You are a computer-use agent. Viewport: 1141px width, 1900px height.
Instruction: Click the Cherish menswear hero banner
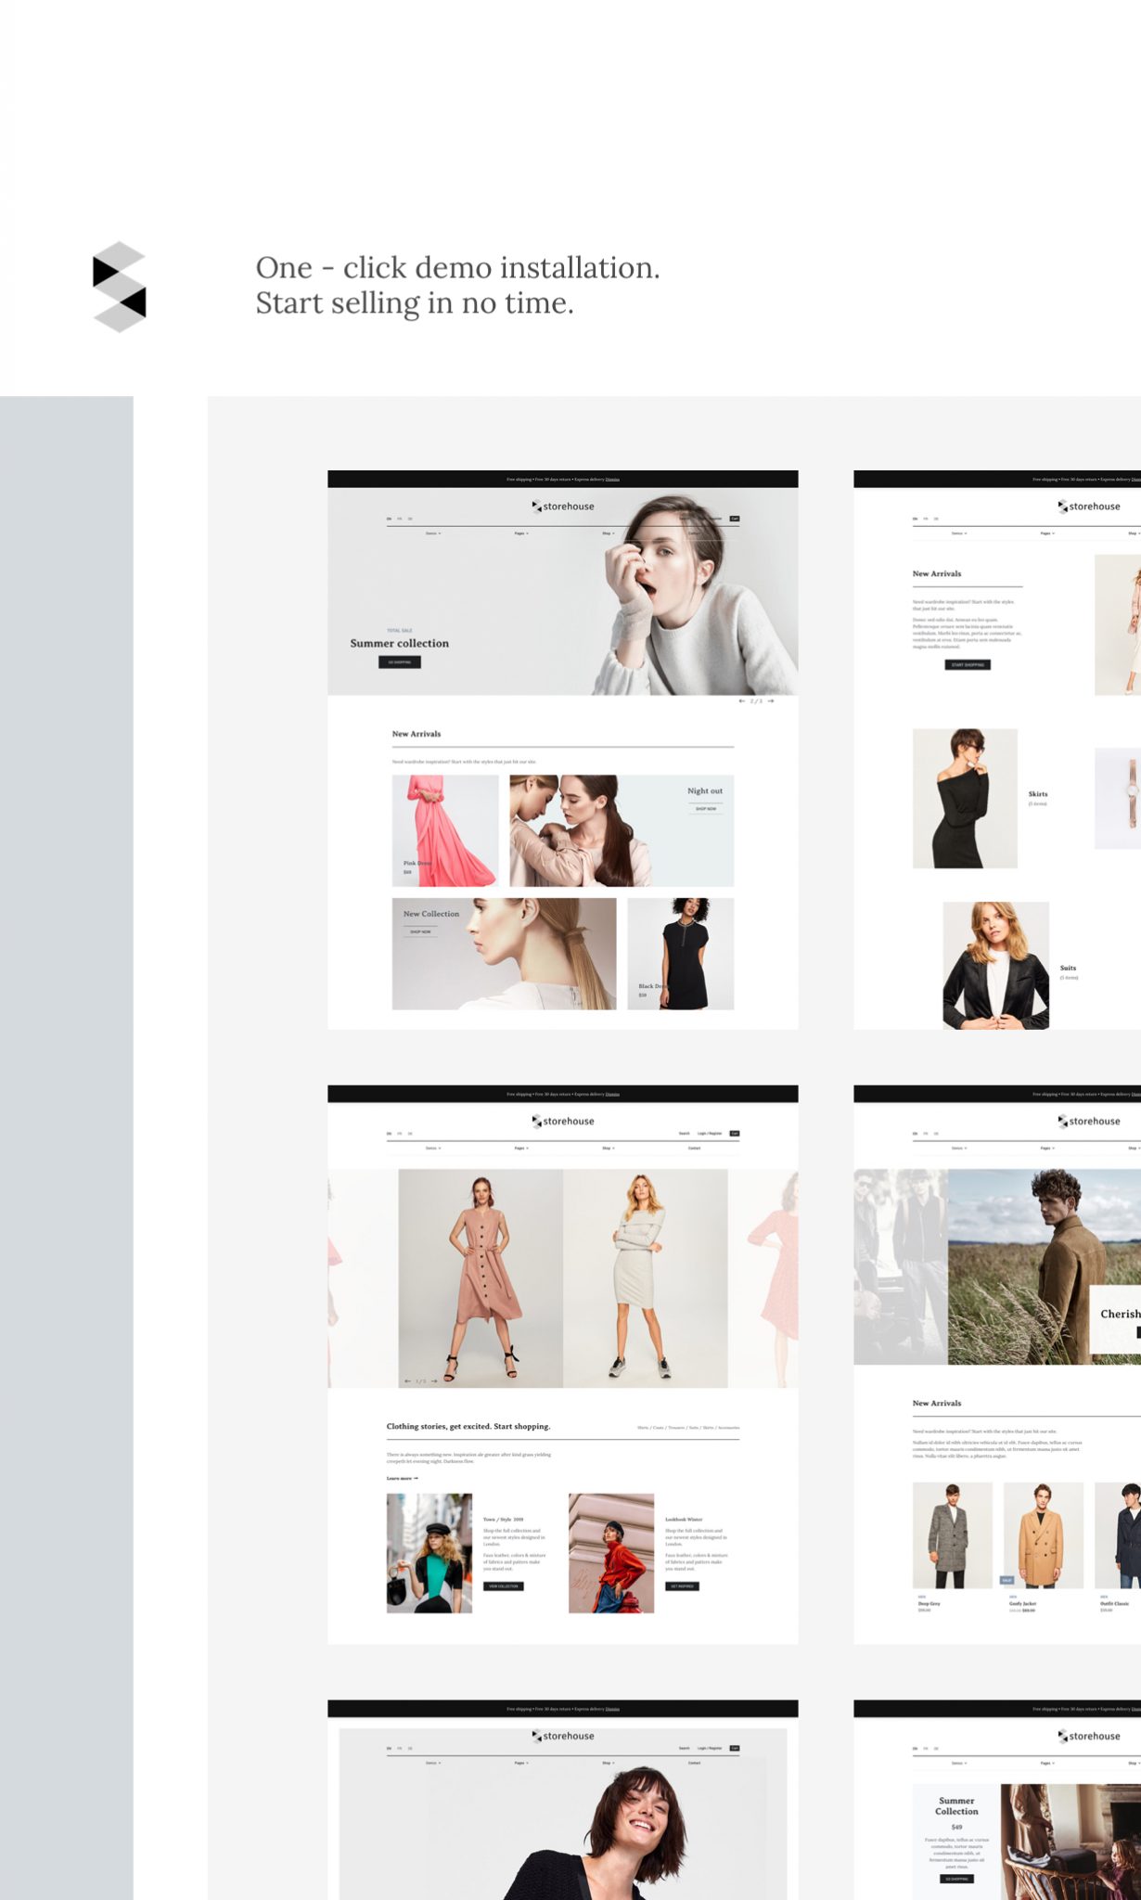(1045, 1266)
